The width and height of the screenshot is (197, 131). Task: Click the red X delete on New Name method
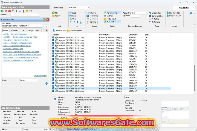(48, 19)
